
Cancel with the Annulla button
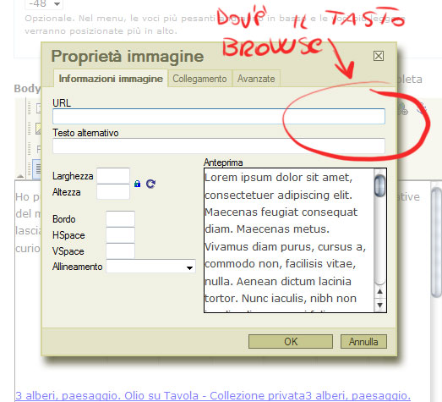[x=363, y=342]
